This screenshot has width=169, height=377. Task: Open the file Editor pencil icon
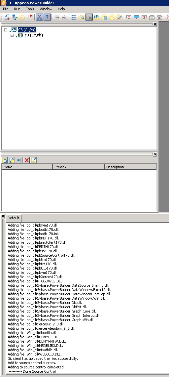119,17
